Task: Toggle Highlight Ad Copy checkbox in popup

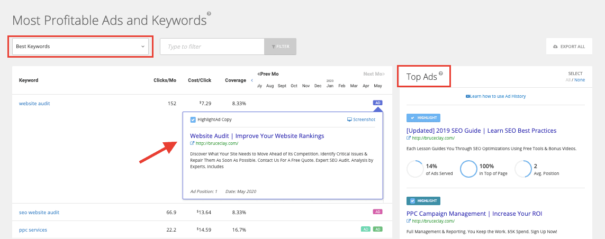Action: pos(193,119)
